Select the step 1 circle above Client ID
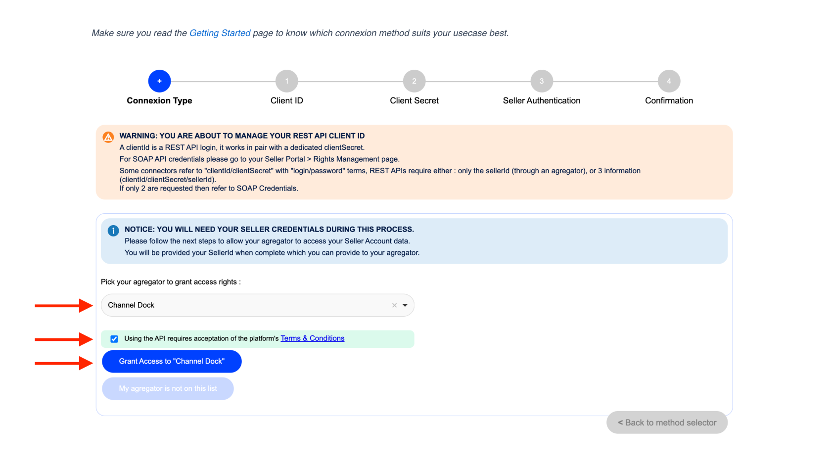 [287, 81]
